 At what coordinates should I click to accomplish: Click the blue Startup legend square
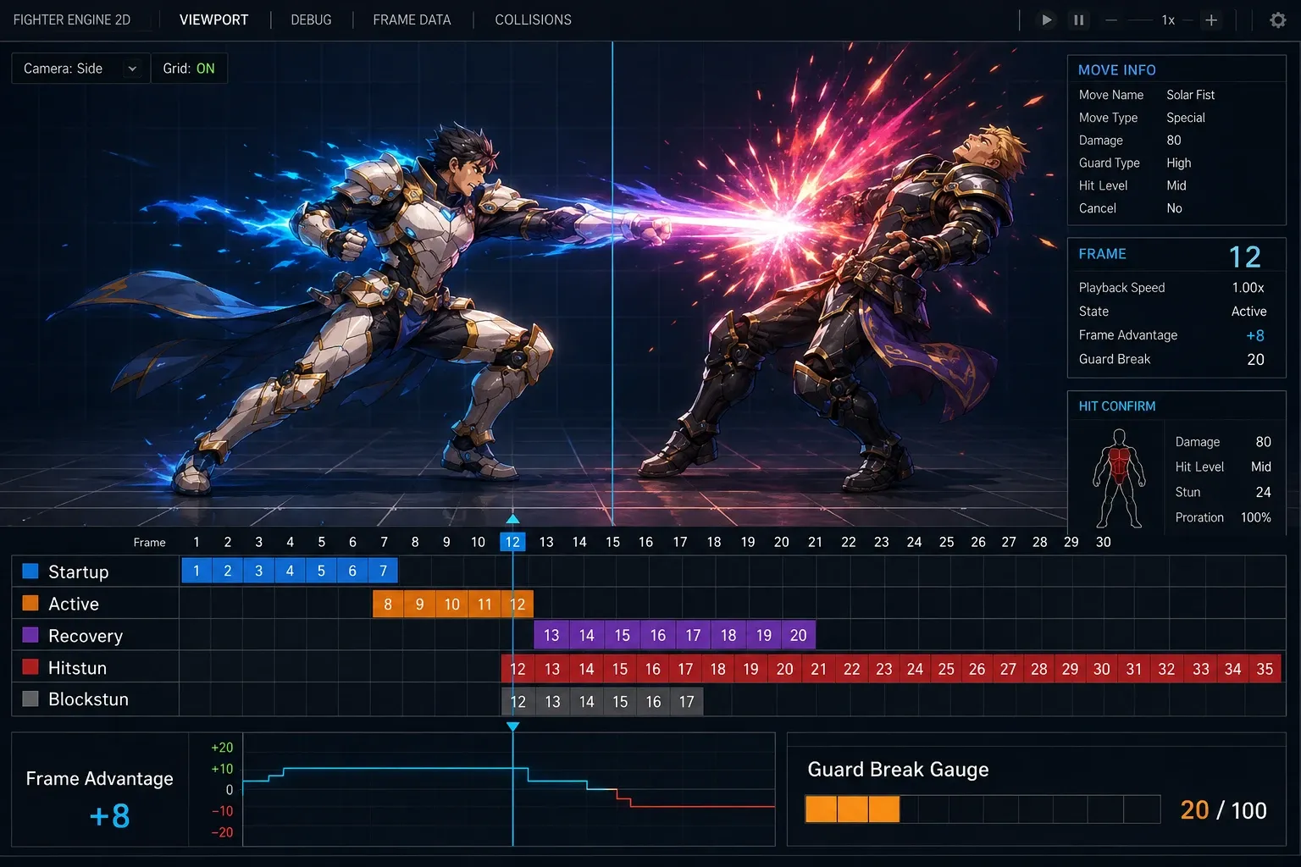[30, 571]
